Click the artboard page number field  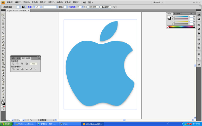click(21, 120)
